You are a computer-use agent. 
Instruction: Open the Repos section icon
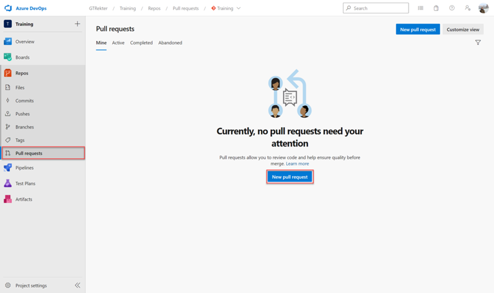pos(8,73)
